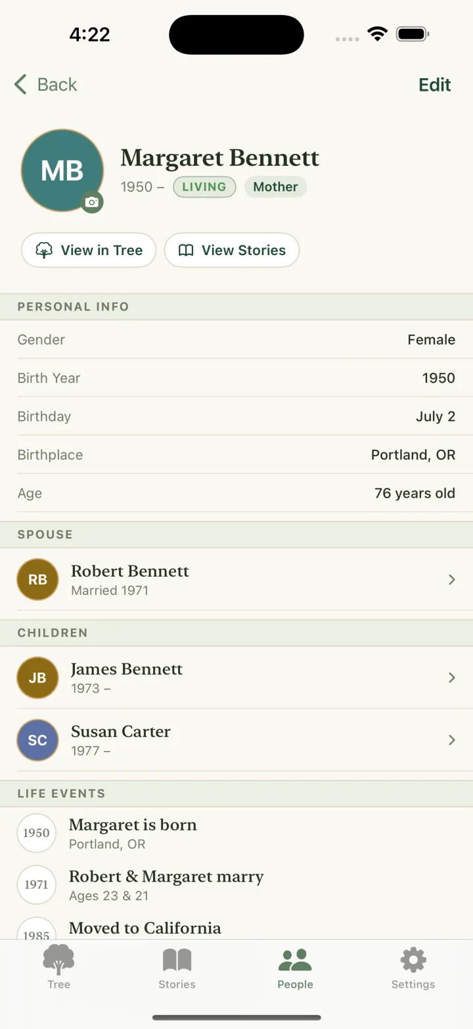Tap the Age value 76 years old
Viewport: 473px width, 1029px height.
pos(415,493)
